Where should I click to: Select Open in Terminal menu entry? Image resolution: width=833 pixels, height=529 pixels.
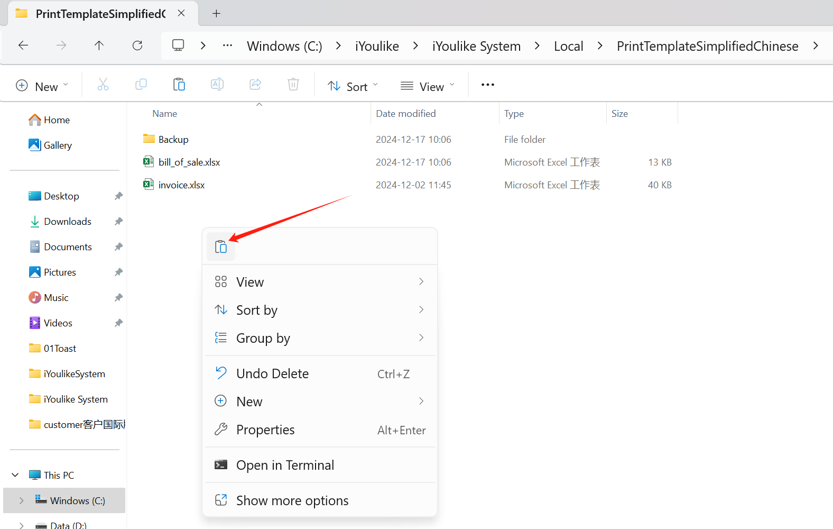coord(285,465)
